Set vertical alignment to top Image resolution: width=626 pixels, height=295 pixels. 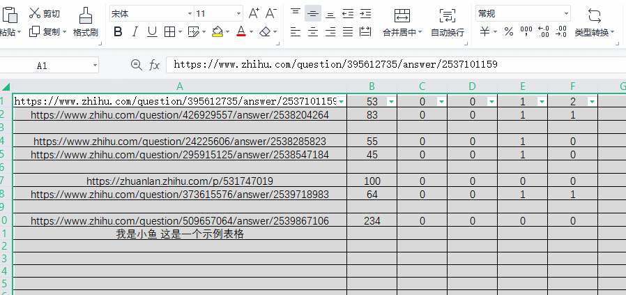coord(296,13)
